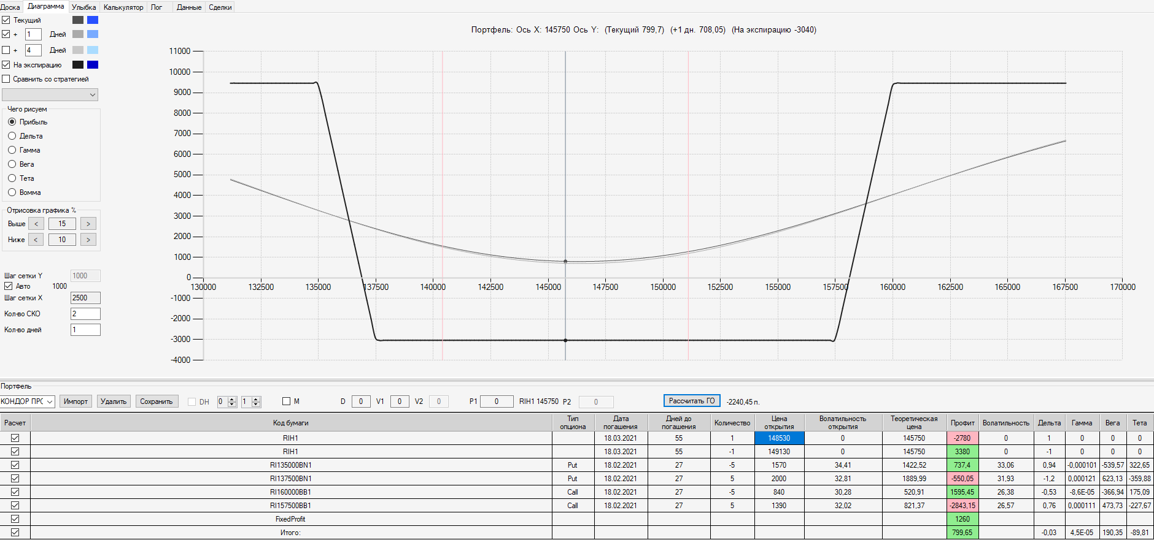Image resolution: width=1154 pixels, height=540 pixels.
Task: Uncheck the RI157500BB1 row checkbox
Action: (15, 506)
